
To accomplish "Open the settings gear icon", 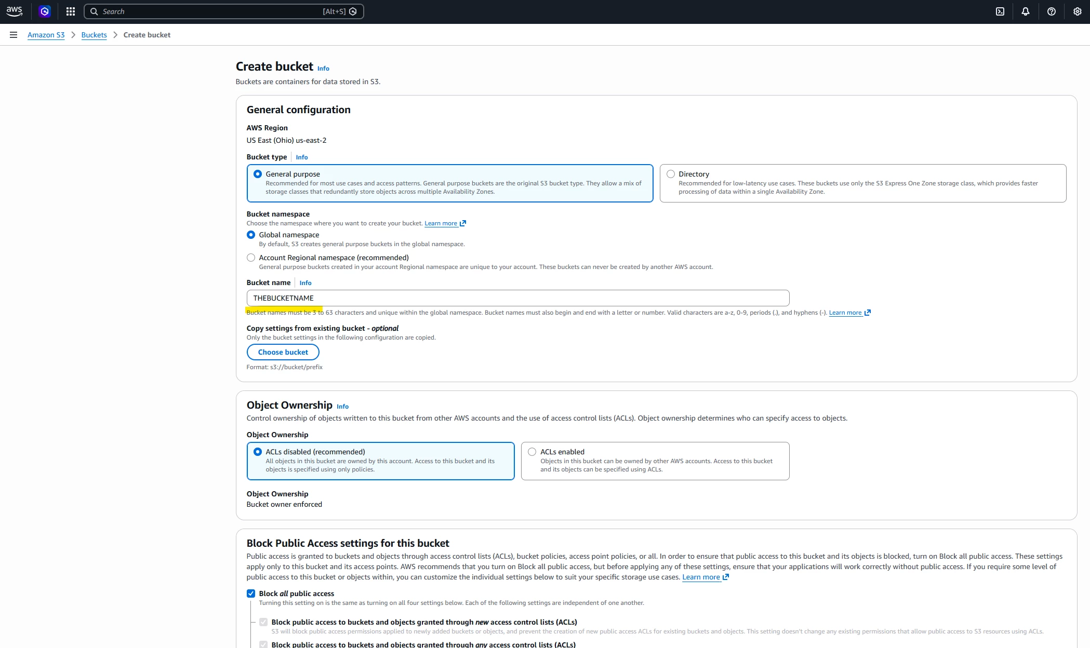I will 1078,11.
